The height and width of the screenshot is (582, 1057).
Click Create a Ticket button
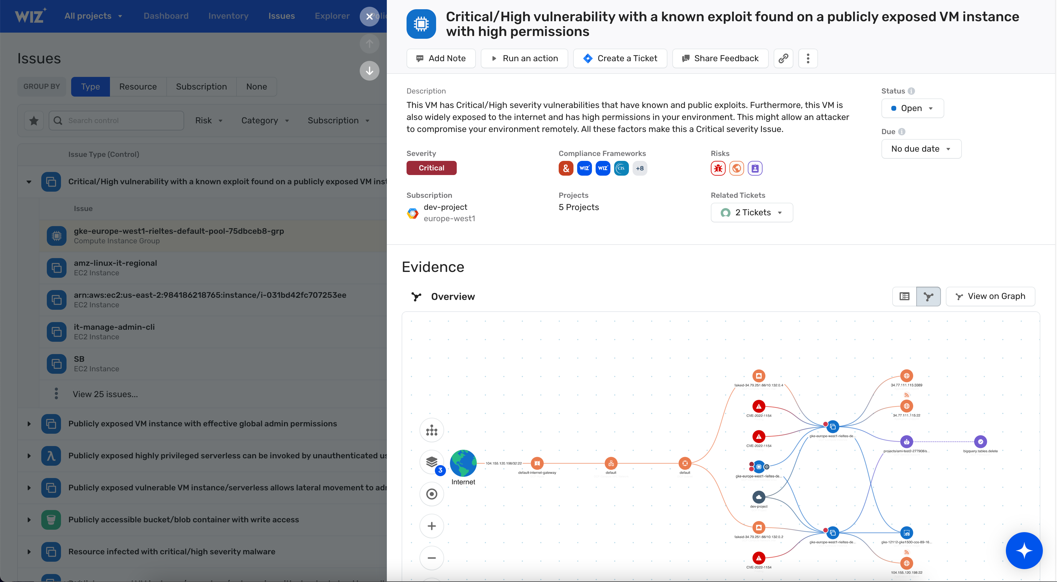(x=620, y=58)
